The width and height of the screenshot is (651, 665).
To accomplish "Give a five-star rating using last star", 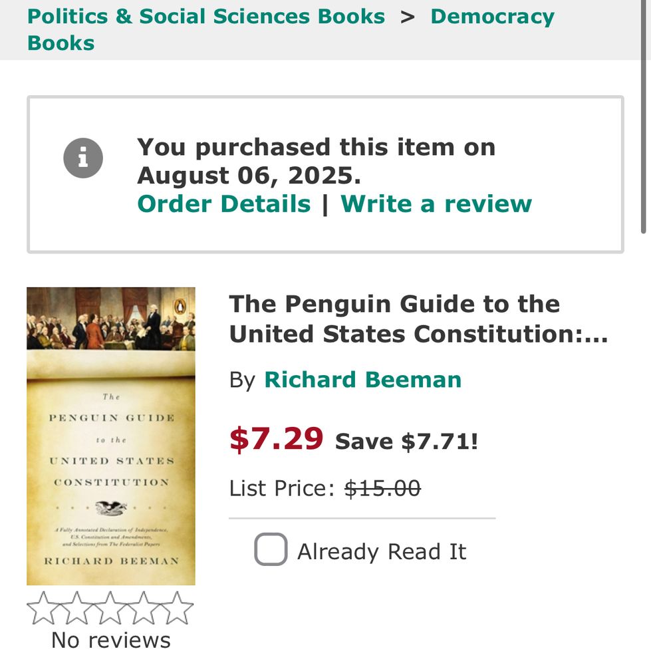I will click(177, 608).
